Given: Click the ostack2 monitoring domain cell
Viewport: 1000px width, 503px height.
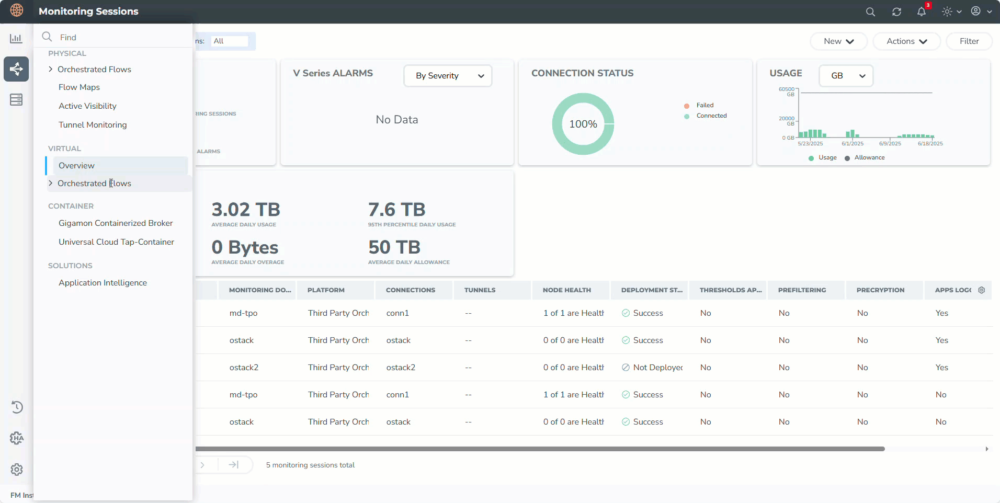Looking at the screenshot, I should tap(244, 368).
